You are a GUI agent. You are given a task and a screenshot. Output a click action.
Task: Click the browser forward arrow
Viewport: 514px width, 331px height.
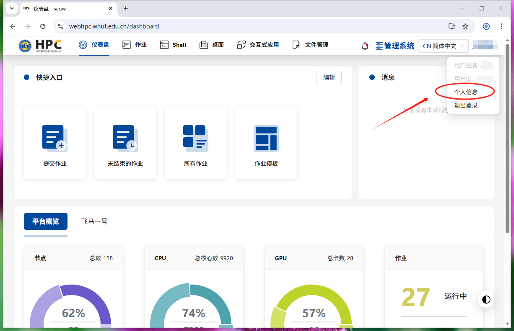coord(28,26)
